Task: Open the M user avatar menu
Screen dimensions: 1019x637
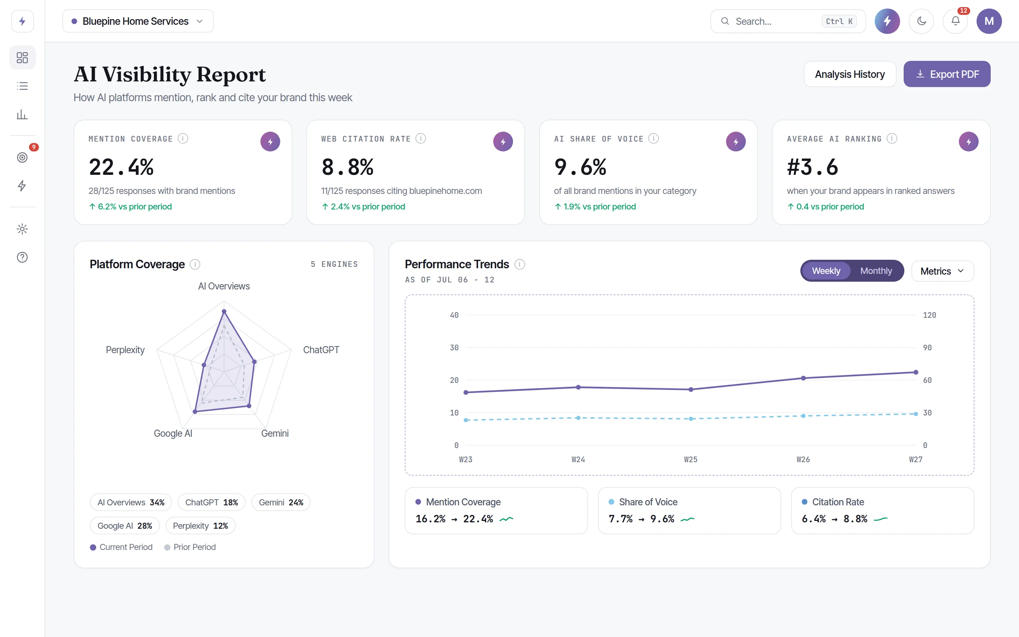Action: [x=989, y=21]
